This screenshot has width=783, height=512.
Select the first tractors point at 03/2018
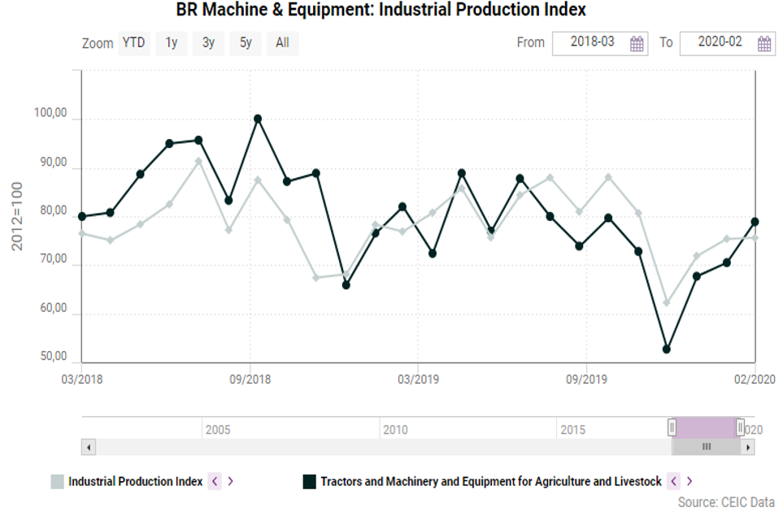click(82, 216)
